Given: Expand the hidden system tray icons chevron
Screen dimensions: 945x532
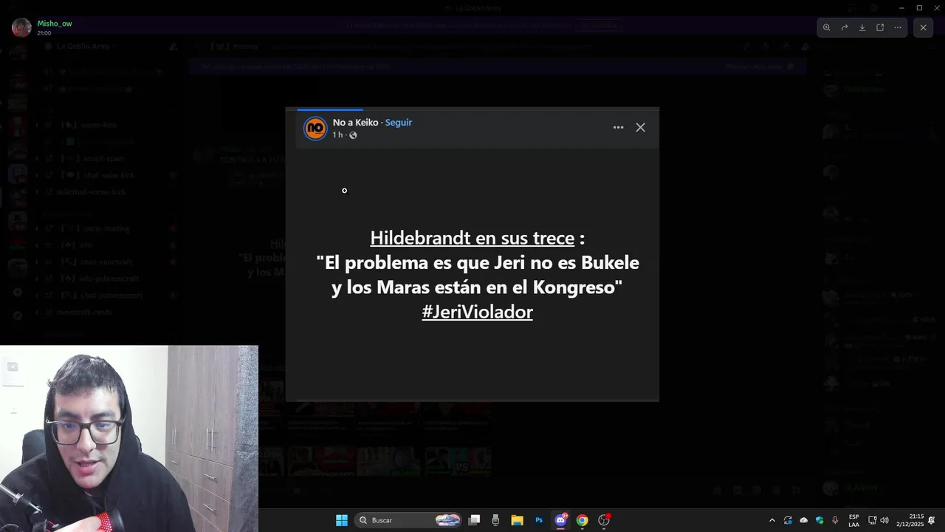Looking at the screenshot, I should click(x=772, y=520).
